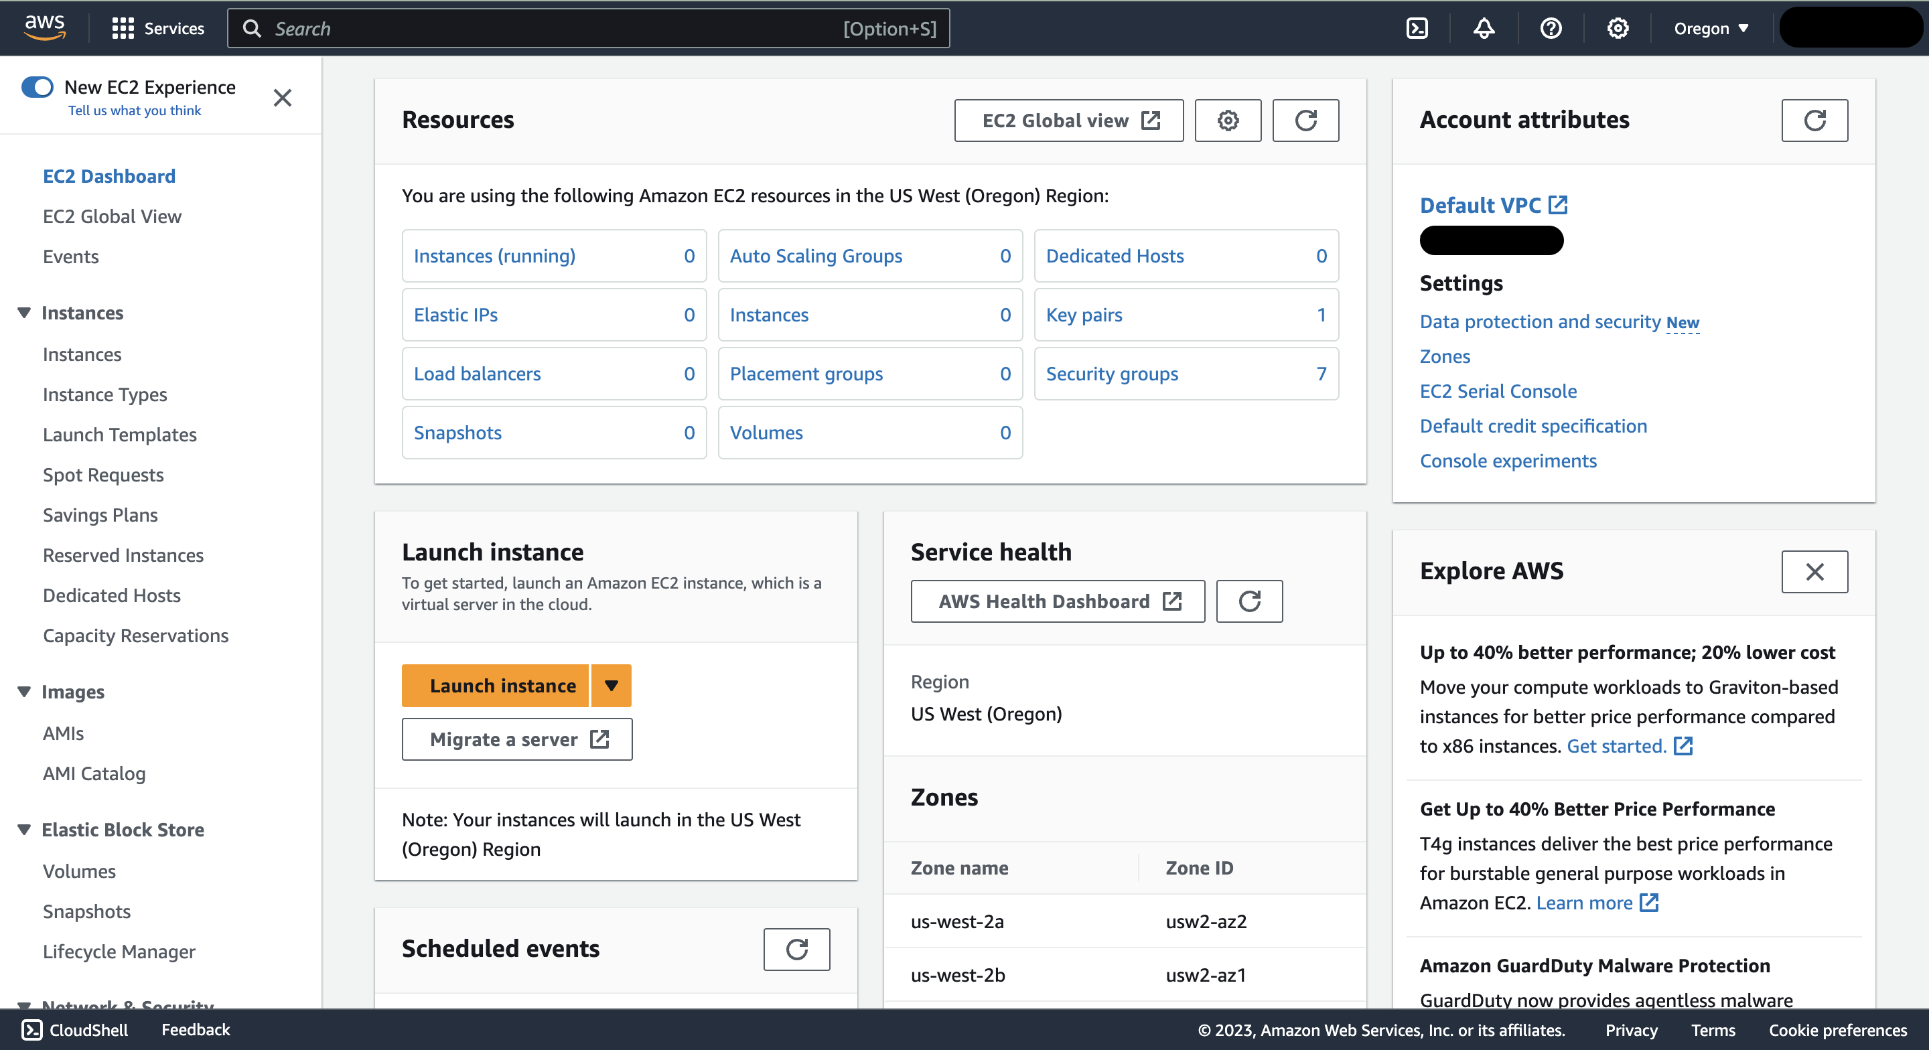The width and height of the screenshot is (1929, 1050).
Task: Open Launch Templates in sidebar
Action: click(x=120, y=435)
